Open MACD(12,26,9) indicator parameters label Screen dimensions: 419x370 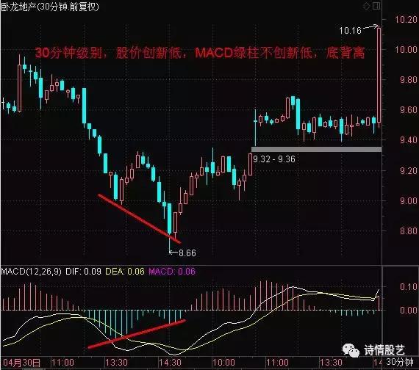(32, 272)
